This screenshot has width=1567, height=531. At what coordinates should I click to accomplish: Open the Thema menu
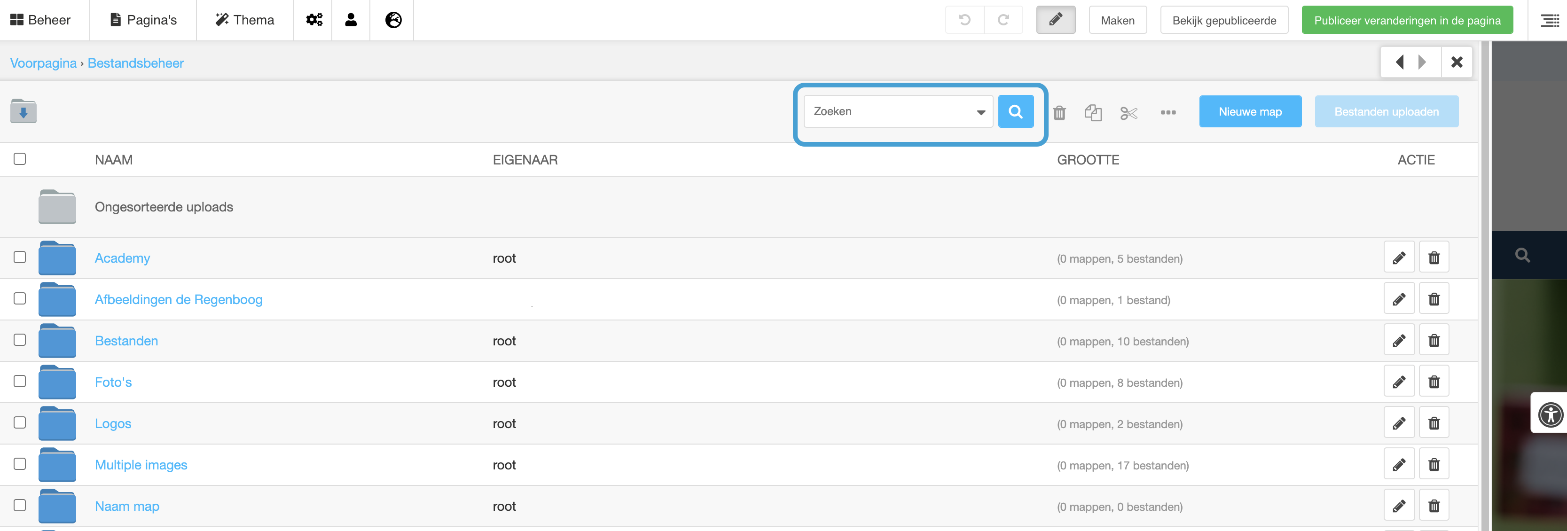coord(244,20)
